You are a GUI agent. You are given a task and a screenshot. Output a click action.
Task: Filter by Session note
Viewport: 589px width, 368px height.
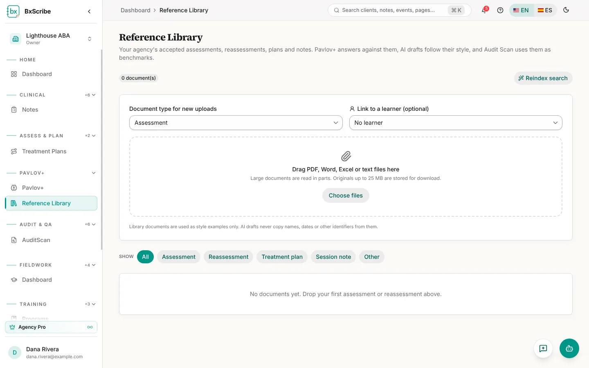[333, 257]
